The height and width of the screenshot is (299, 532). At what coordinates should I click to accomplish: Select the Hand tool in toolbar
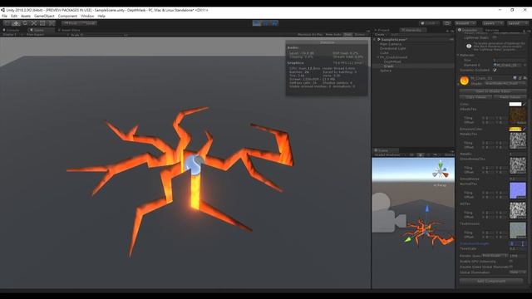[7, 23]
